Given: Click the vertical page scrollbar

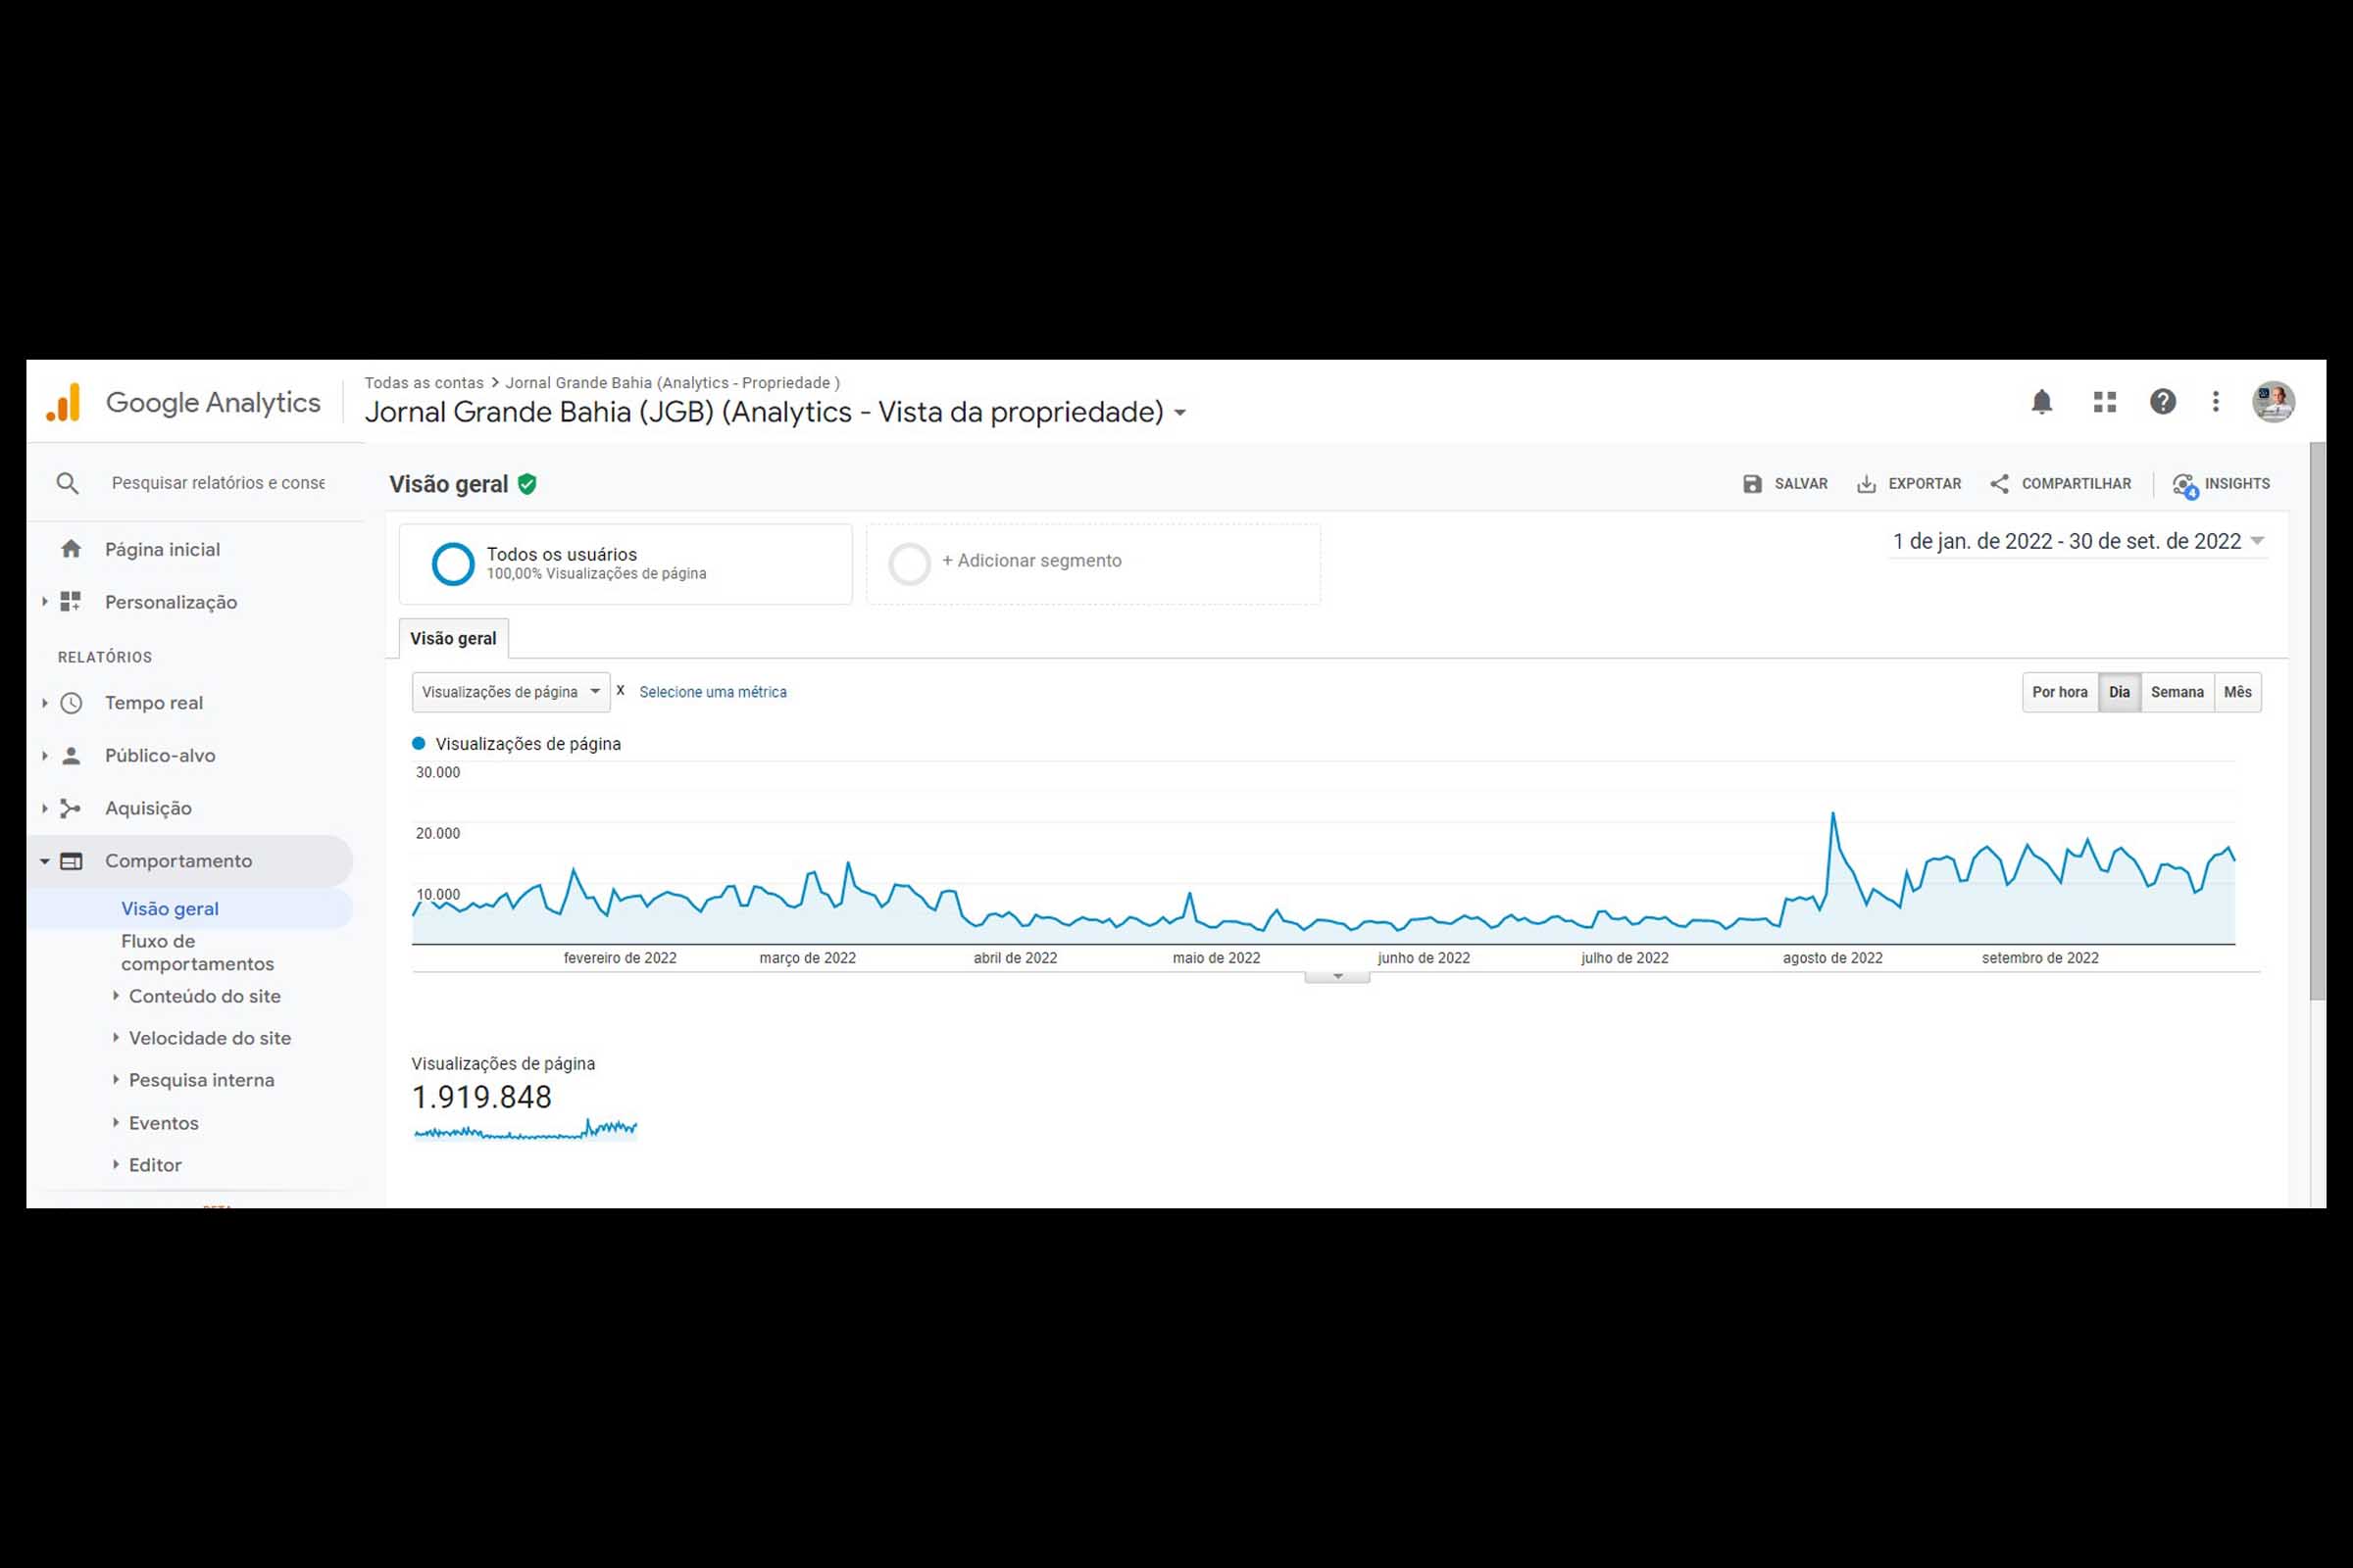Looking at the screenshot, I should [2317, 720].
